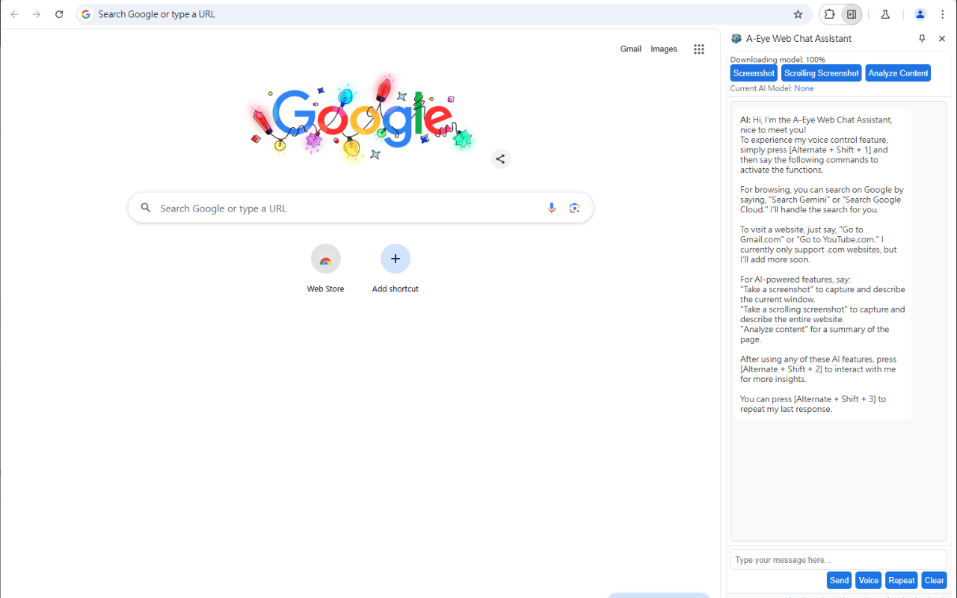Open the Web Store shortcut
Image resolution: width=957 pixels, height=598 pixels.
pyautogui.click(x=325, y=258)
